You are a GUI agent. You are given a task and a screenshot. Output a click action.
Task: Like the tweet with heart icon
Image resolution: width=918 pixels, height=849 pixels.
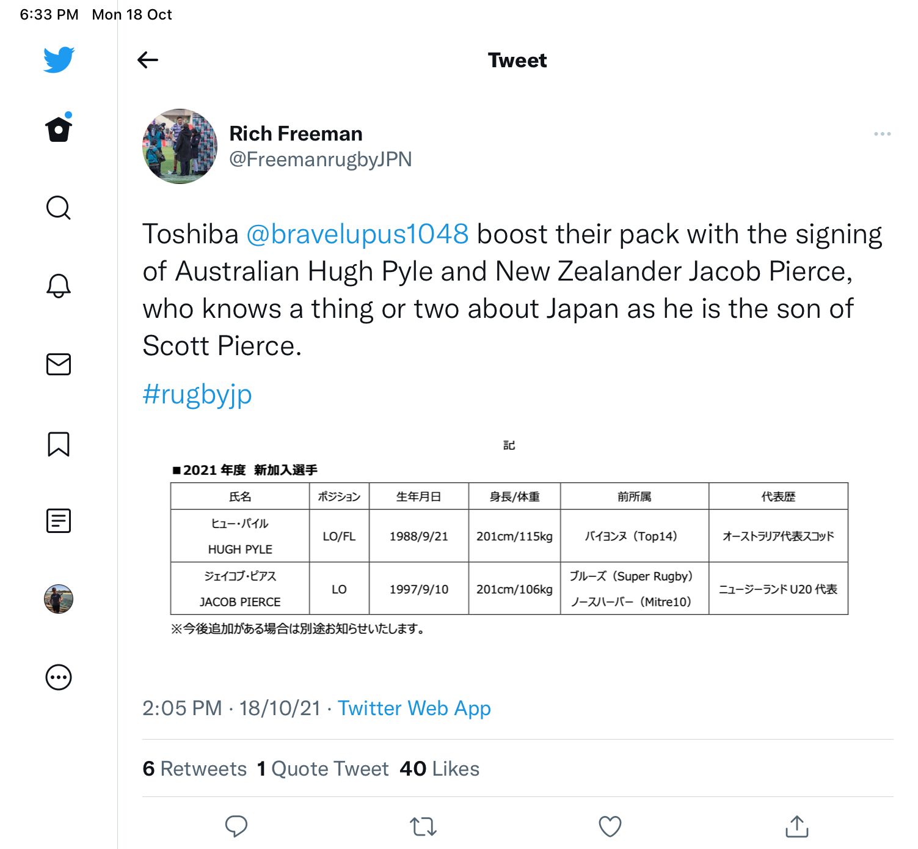pyautogui.click(x=610, y=826)
